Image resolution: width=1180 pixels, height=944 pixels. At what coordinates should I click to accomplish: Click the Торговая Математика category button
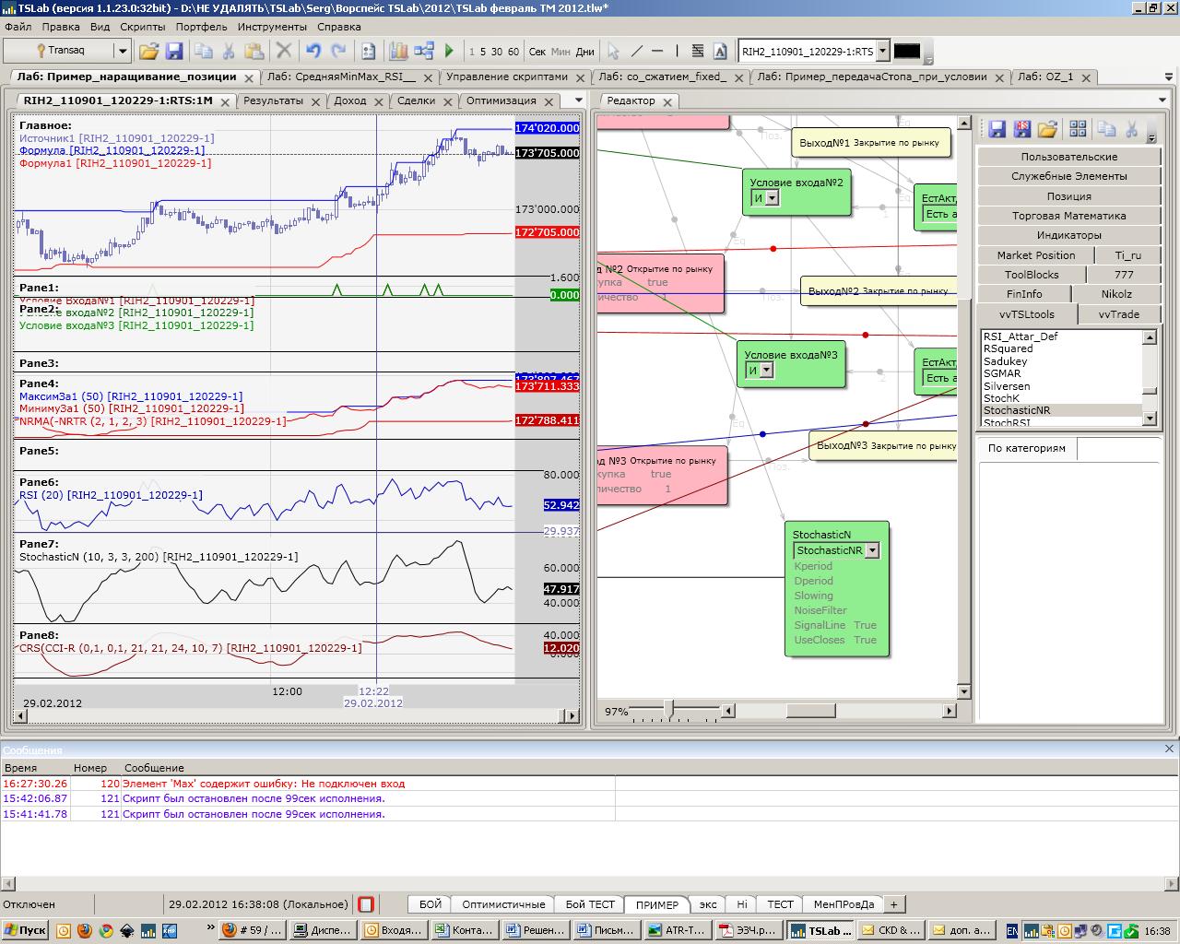(x=1068, y=216)
